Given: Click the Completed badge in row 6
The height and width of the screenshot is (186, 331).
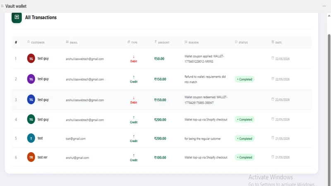Looking at the screenshot, I should pyautogui.click(x=245, y=157).
